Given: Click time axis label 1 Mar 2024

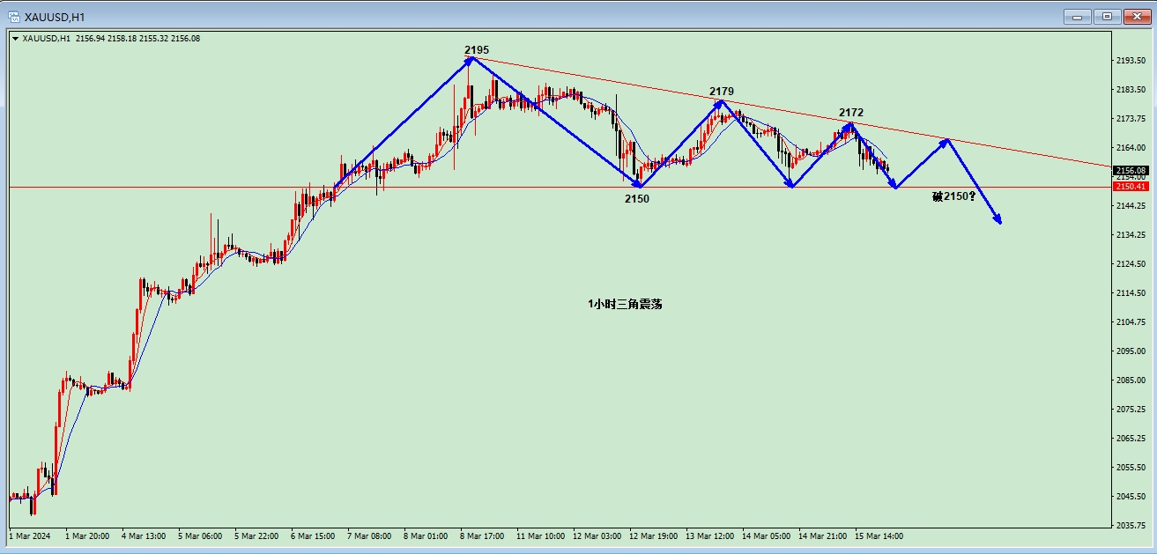Looking at the screenshot, I should pos(28,536).
